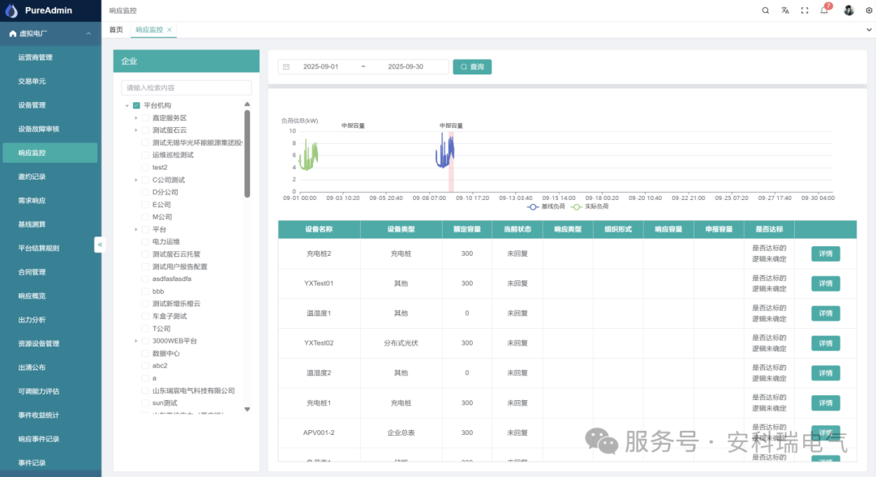Collapse the sidebar with the double-arrow handle

coord(100,244)
